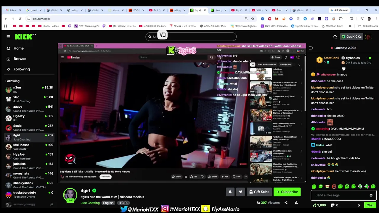Click the Kick top bar theme icon
The height and width of the screenshot is (213, 379).
click(335, 37)
